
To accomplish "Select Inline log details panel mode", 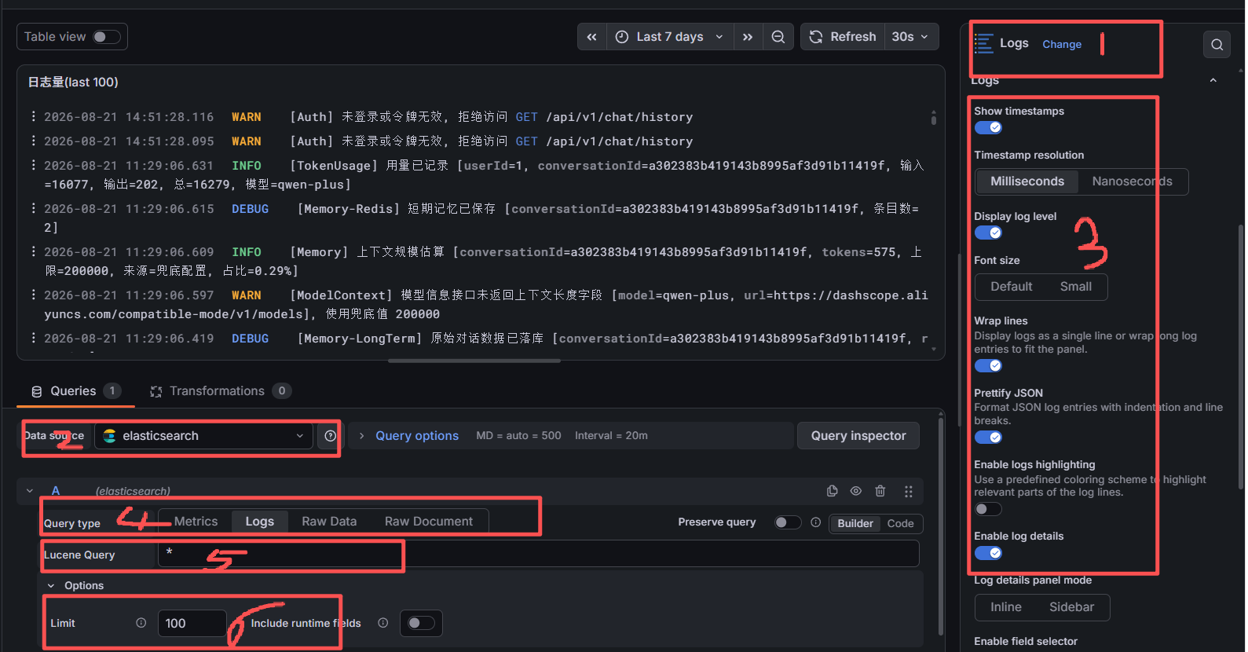I will click(1006, 607).
